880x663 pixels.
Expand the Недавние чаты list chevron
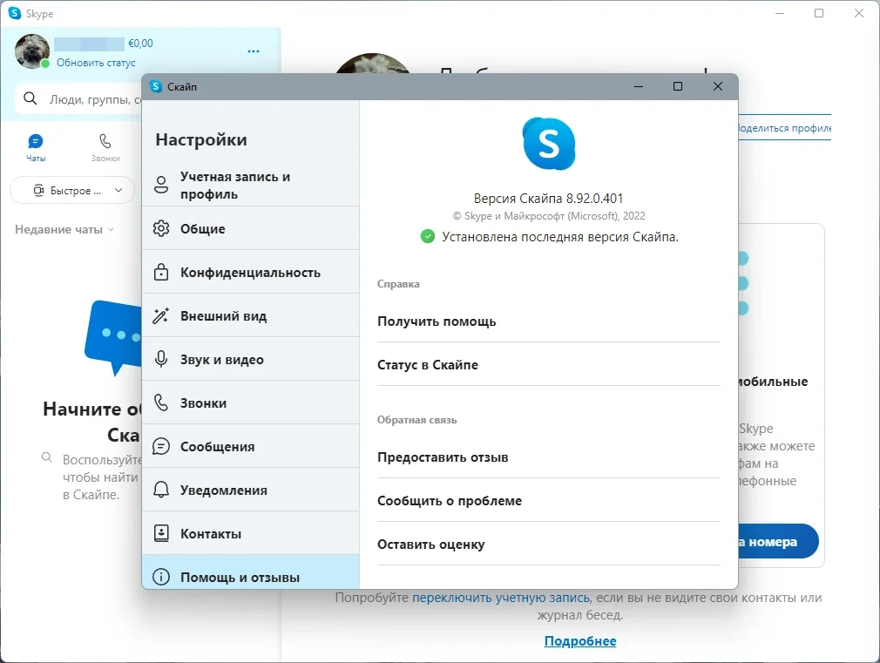111,230
